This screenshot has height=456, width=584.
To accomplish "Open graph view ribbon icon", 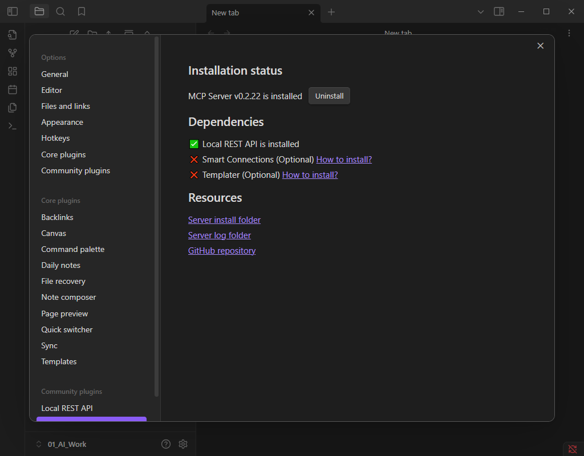I will coord(13,53).
